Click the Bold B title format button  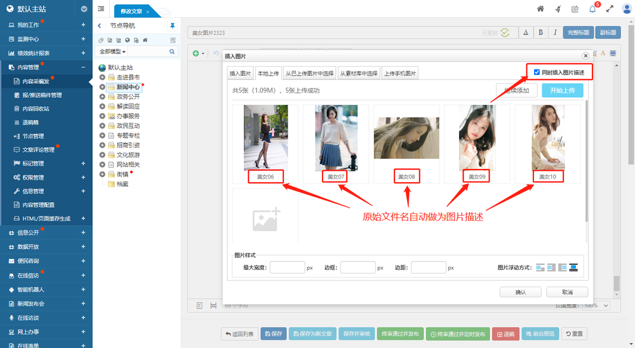540,32
